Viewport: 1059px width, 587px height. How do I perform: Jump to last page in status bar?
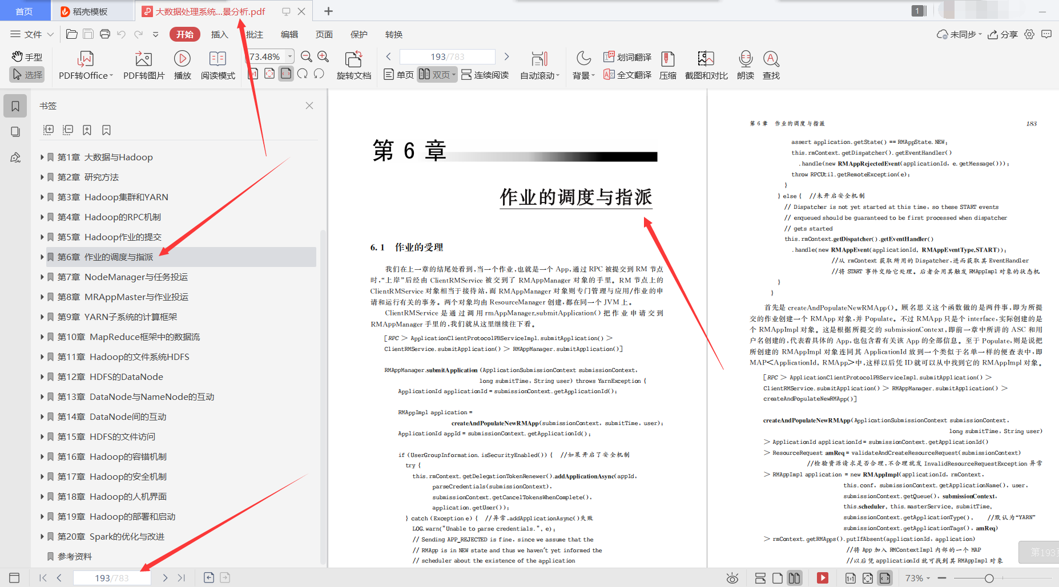pyautogui.click(x=182, y=578)
